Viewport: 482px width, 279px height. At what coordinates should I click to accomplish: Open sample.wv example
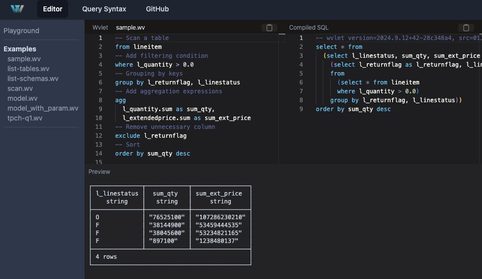point(24,59)
